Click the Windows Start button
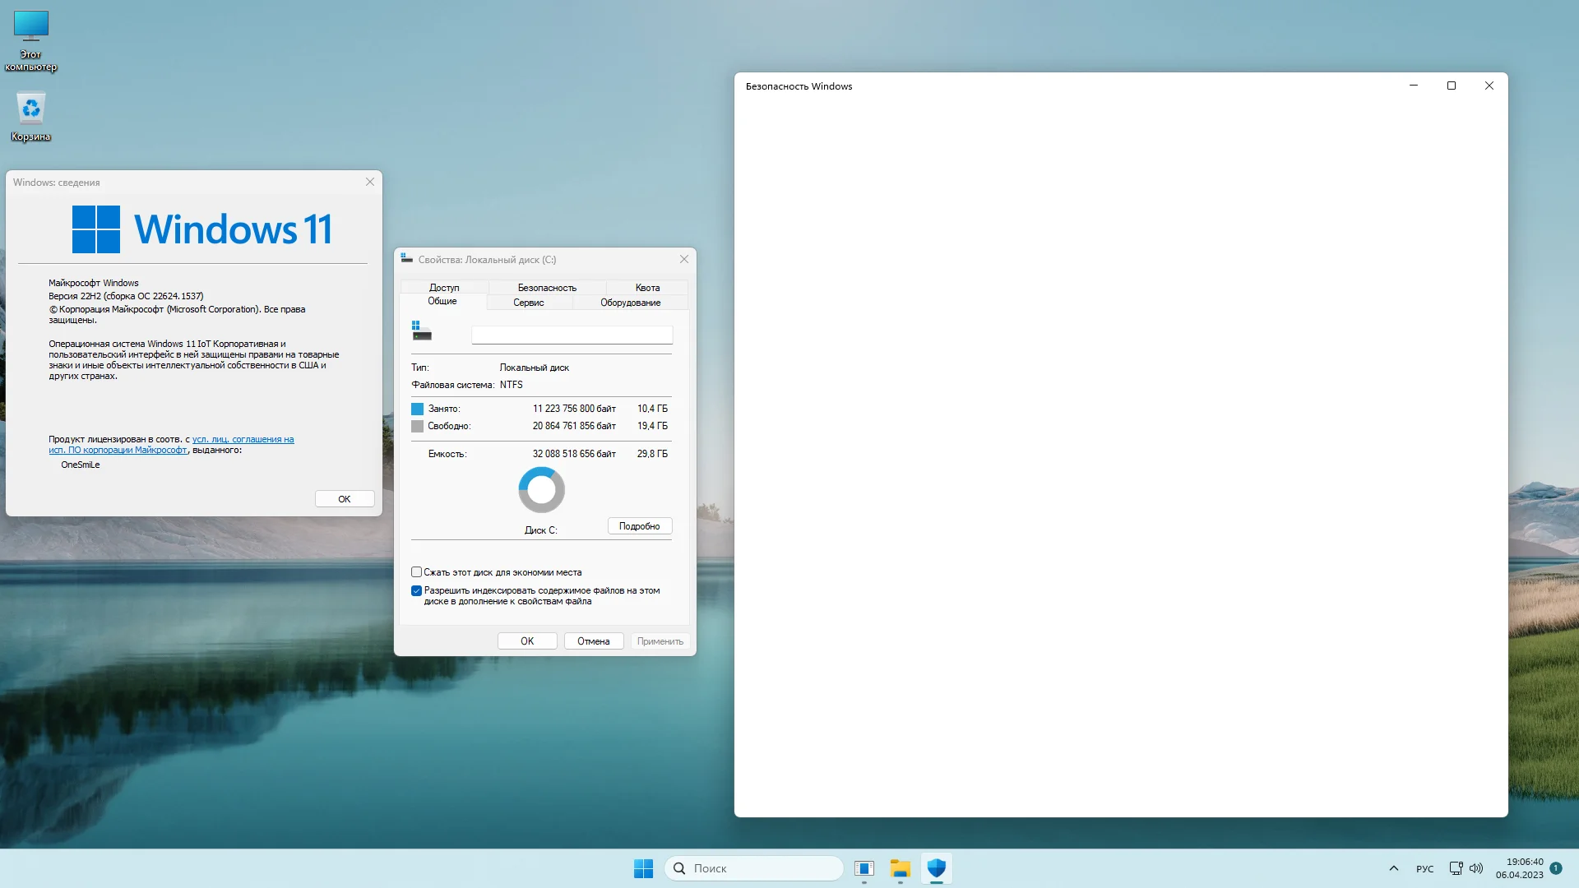Viewport: 1579px width, 888px height. pos(643,868)
